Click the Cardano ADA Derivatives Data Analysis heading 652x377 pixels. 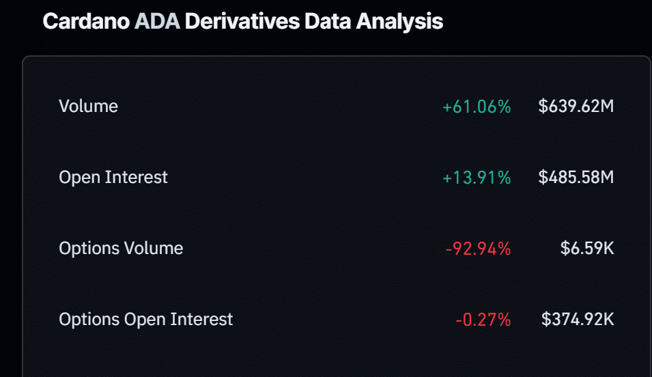click(243, 21)
